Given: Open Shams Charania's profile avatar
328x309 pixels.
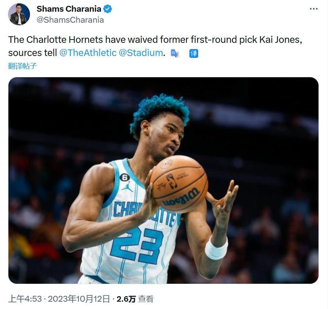Looking at the screenshot, I should coord(19,14).
